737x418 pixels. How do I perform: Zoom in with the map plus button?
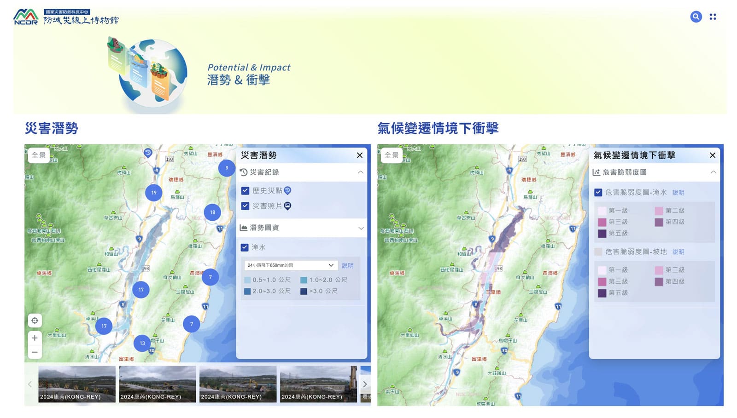click(35, 338)
